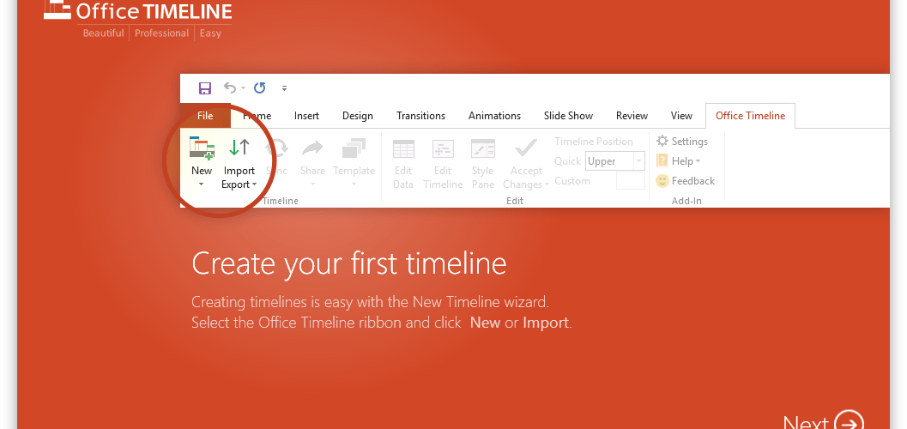Click the purple Save icon

[205, 88]
